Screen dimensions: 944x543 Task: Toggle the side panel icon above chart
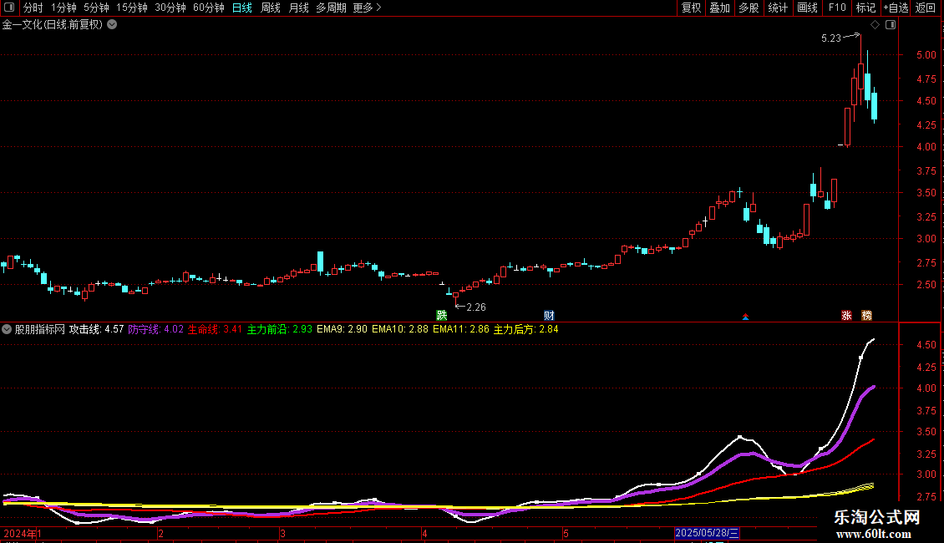click(x=891, y=25)
